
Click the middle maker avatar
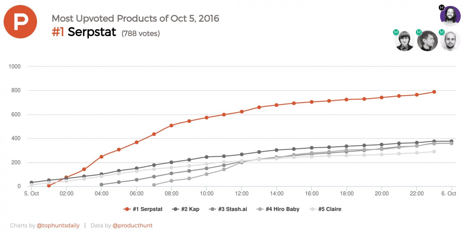pos(427,41)
